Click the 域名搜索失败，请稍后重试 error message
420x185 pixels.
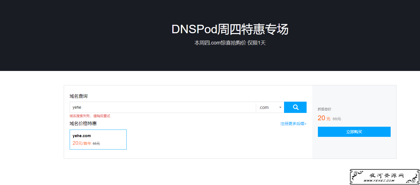90,116
